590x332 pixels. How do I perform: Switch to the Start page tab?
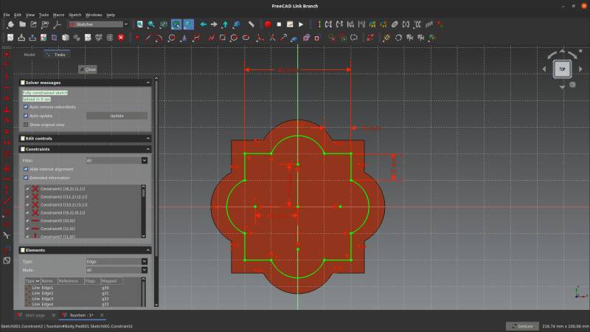coord(35,315)
